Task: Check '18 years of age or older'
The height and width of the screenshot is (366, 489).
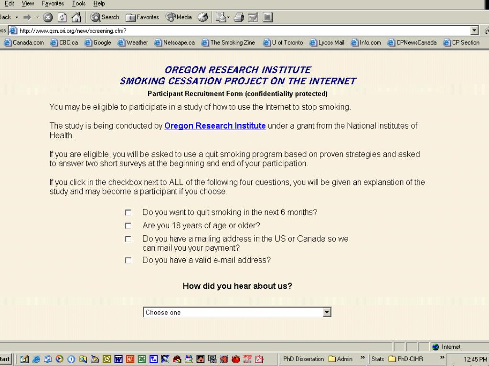Action: pos(128,225)
